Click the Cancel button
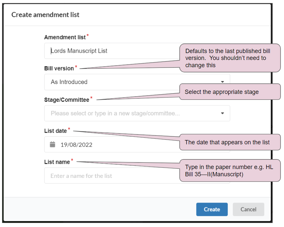 tap(248, 209)
